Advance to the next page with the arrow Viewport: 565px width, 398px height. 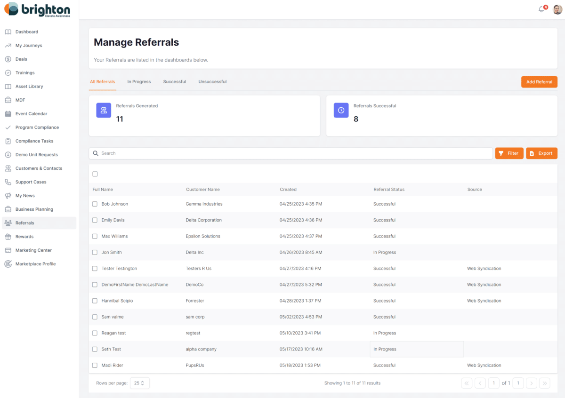[531, 383]
